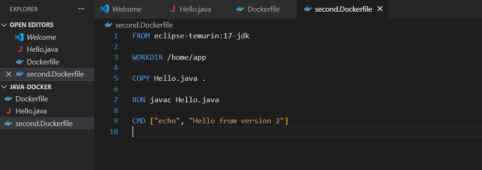Close the second.Dockerfile tab
Screen dimensions: 482x170
point(380,9)
